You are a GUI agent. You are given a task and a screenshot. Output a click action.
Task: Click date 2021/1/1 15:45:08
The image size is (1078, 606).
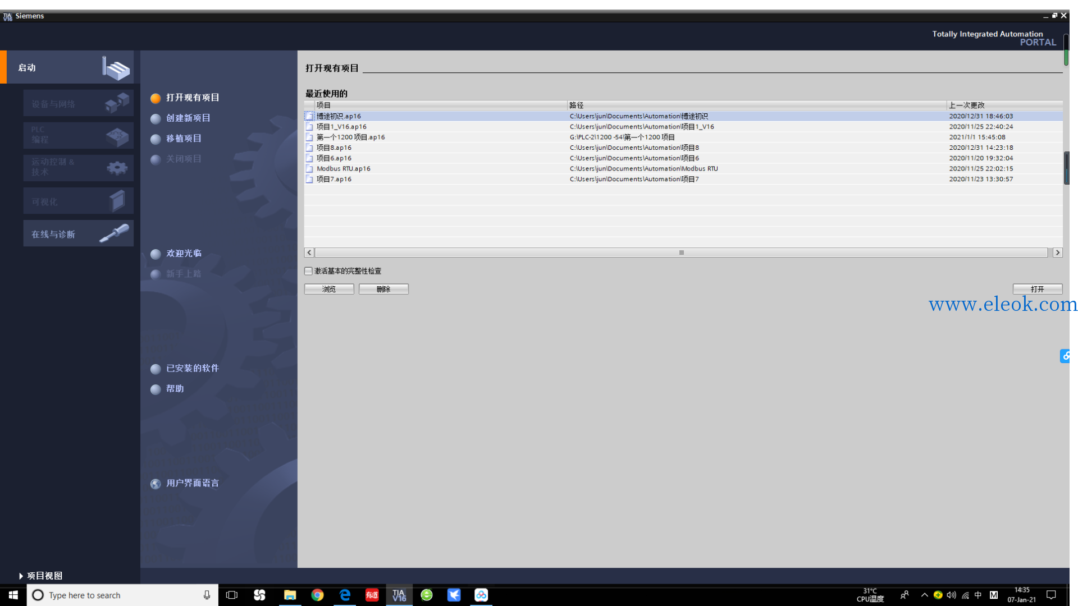[977, 137]
